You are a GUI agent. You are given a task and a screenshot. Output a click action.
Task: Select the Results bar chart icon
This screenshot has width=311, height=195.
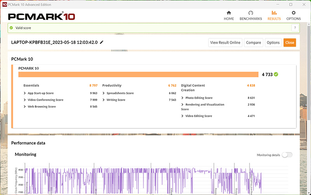pyautogui.click(x=274, y=13)
